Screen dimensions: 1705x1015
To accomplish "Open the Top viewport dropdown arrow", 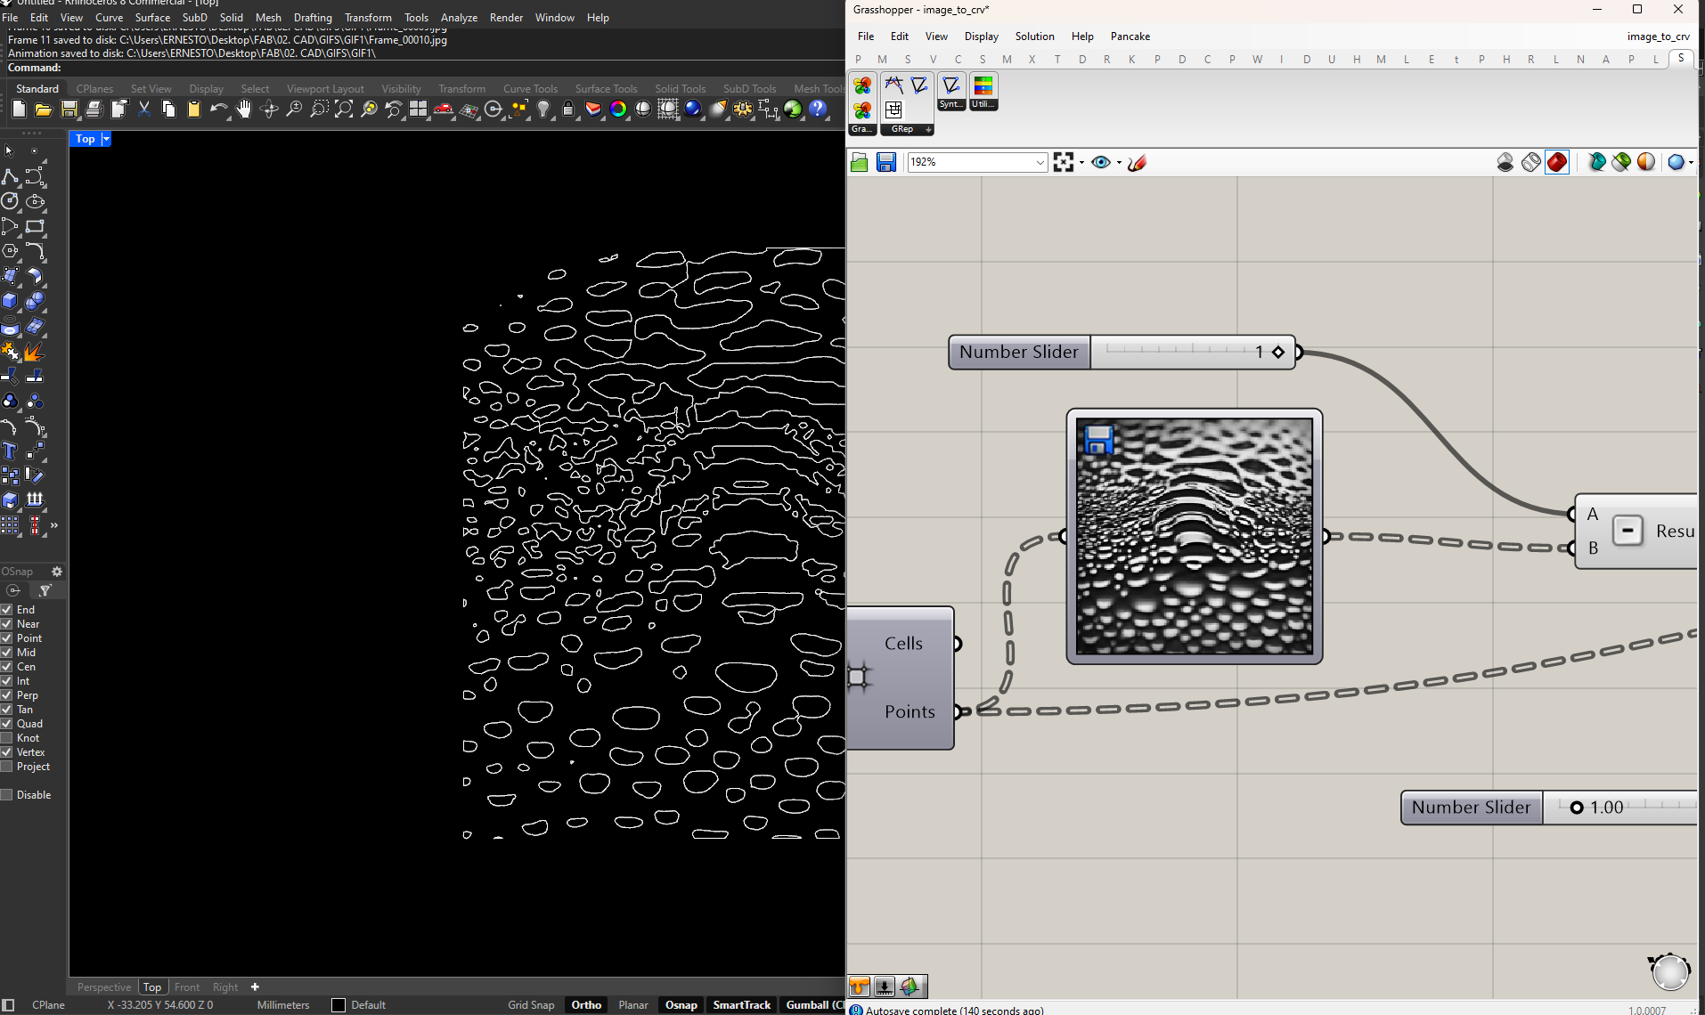I will coord(106,139).
